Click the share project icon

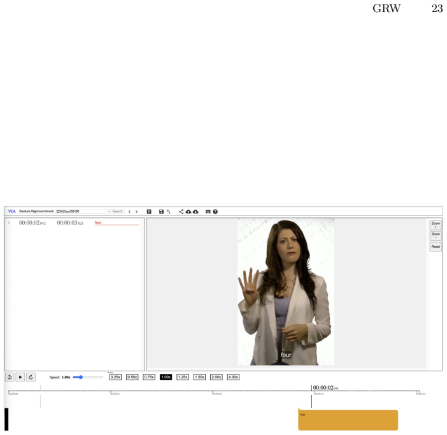pyautogui.click(x=181, y=211)
